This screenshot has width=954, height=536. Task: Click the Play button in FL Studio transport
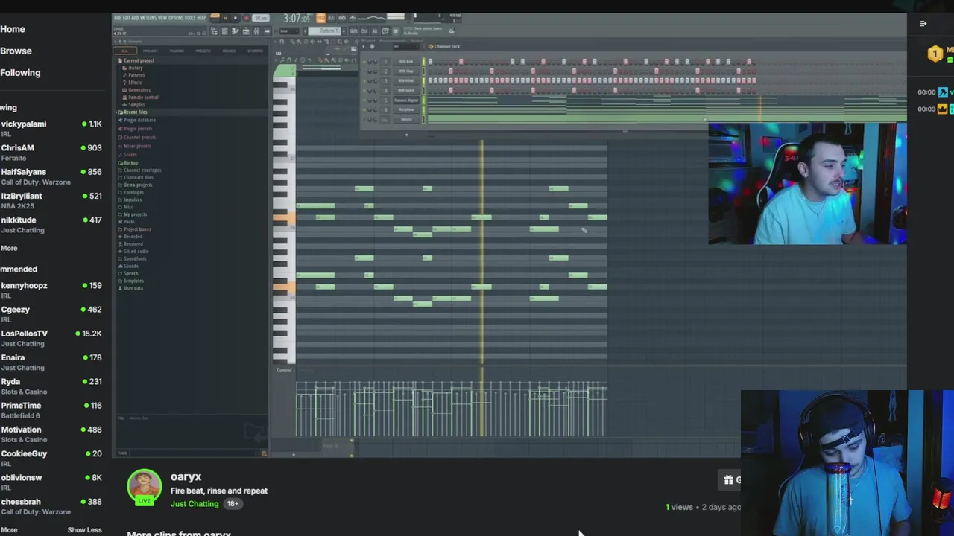(225, 18)
